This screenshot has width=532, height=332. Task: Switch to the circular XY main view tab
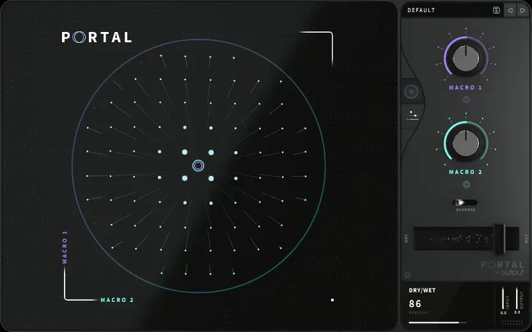point(411,91)
